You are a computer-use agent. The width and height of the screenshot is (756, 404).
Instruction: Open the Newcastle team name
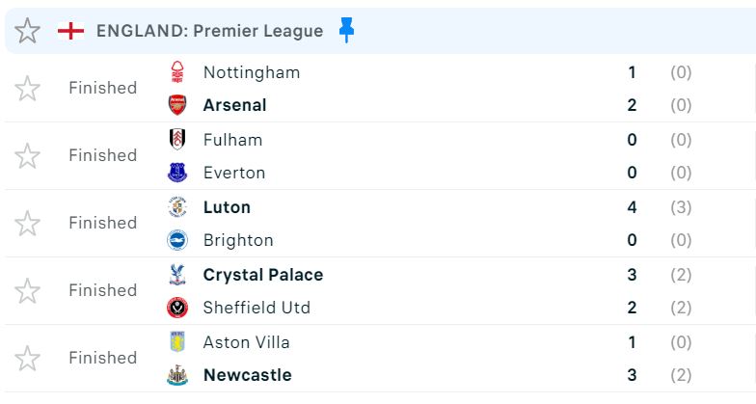[247, 375]
